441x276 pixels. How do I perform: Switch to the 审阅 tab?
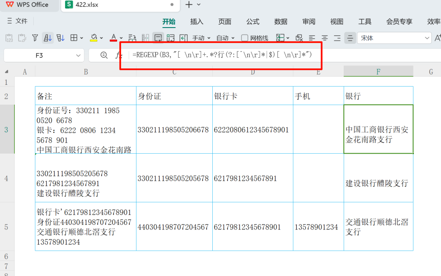click(309, 22)
